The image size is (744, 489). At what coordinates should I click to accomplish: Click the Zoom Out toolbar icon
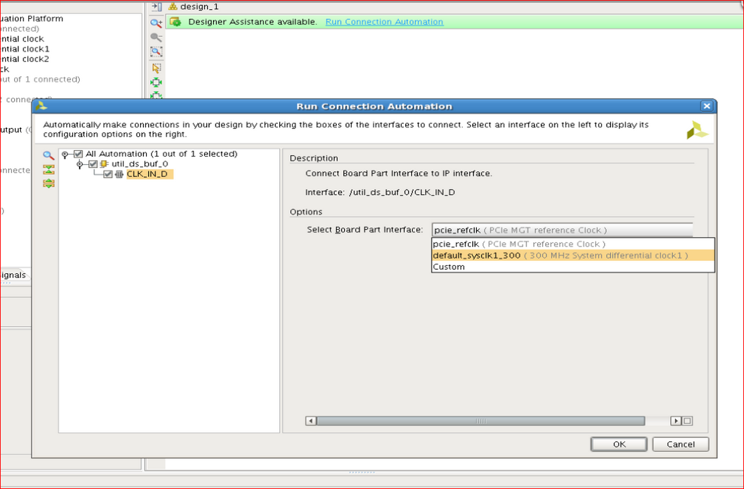point(156,38)
